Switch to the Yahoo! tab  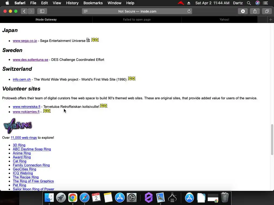[x=224, y=20]
